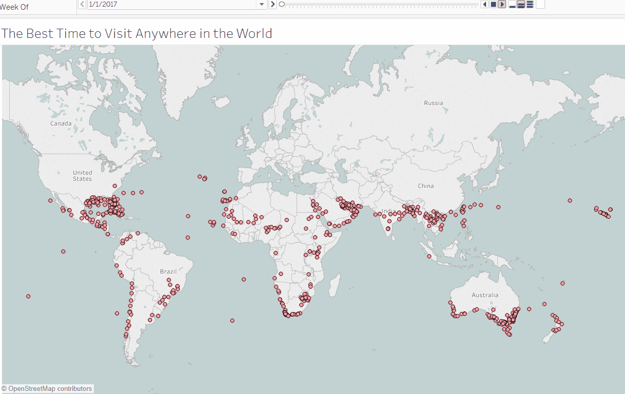Advance to next week arrow

(273, 5)
